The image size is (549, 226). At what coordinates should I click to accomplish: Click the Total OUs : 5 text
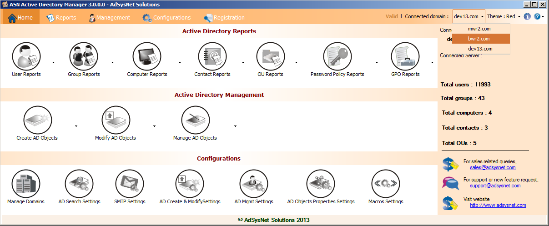pos(459,143)
